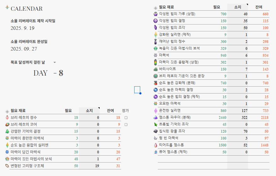
Task: Tick the 정가 checkbox for 브리 레흐의 정수
Action: coord(126,118)
